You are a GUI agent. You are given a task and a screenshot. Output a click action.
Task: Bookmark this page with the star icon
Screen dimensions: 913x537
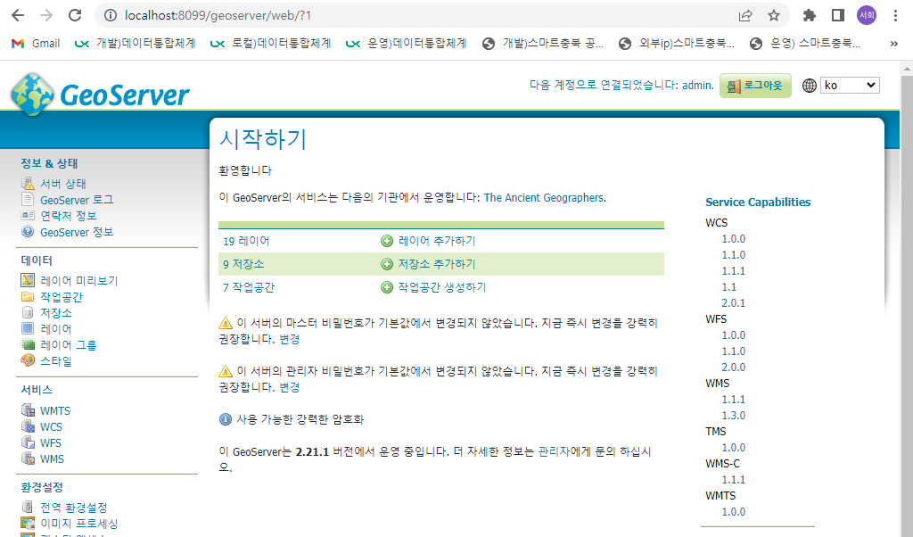click(x=773, y=15)
